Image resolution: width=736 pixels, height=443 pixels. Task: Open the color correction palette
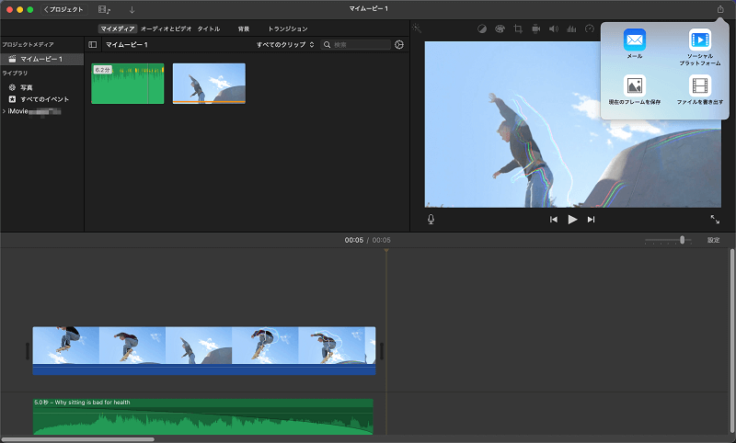(x=499, y=28)
